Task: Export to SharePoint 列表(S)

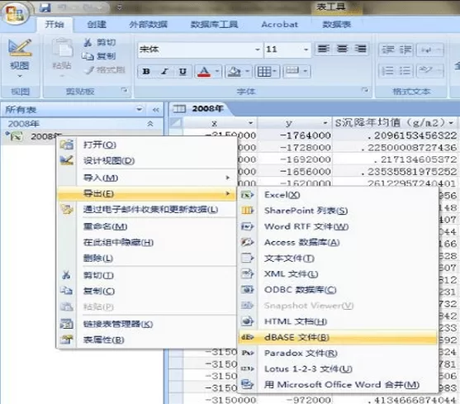Action: (x=338, y=211)
